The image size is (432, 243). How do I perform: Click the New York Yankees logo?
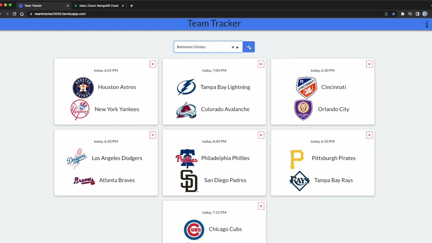pyautogui.click(x=80, y=109)
